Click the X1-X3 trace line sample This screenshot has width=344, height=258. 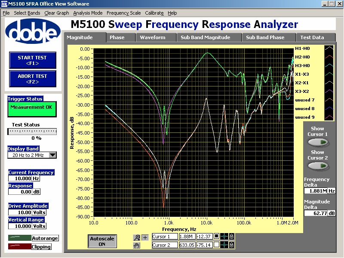(329, 74)
